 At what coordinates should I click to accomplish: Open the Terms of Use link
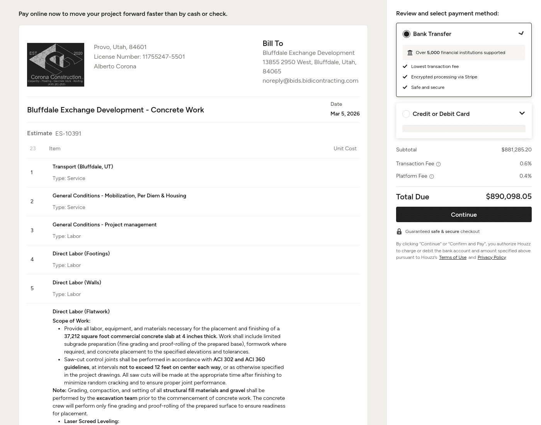click(453, 257)
